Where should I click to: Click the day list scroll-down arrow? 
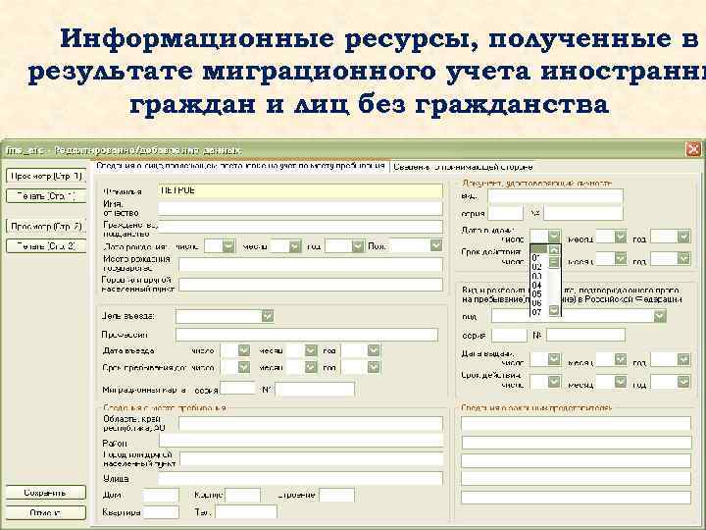554,310
